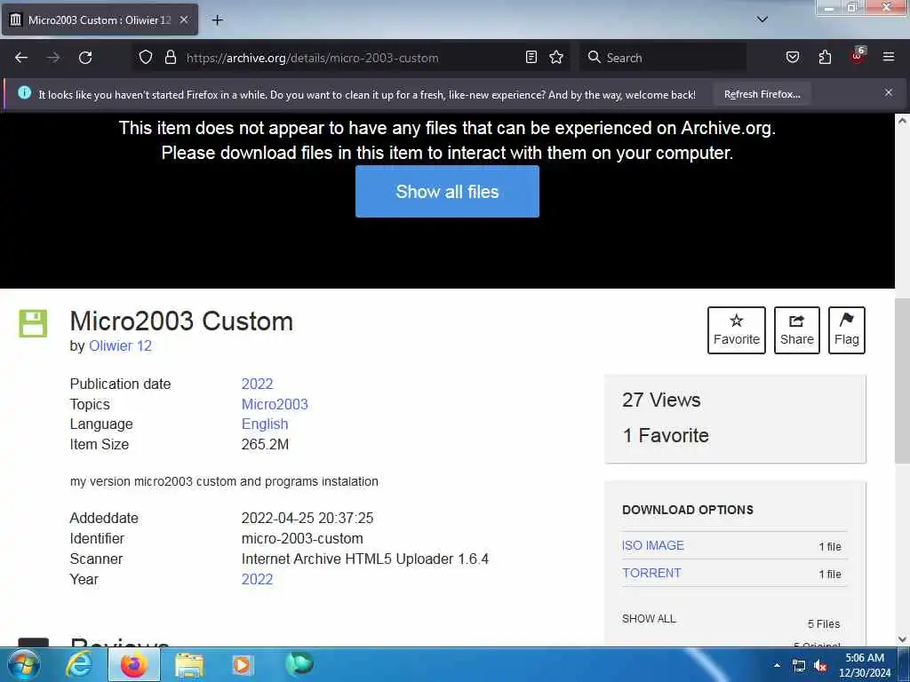
Task: Click the Refresh Firefox... button
Action: [x=762, y=94]
